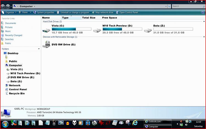Click System properties in toolbar
Screen dimensions: 206x129
[44, 12]
